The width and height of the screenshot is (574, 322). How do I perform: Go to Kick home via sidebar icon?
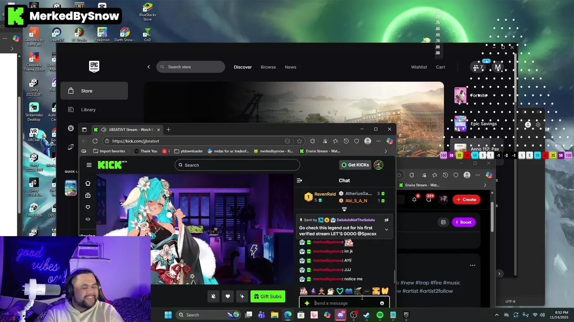(88, 183)
